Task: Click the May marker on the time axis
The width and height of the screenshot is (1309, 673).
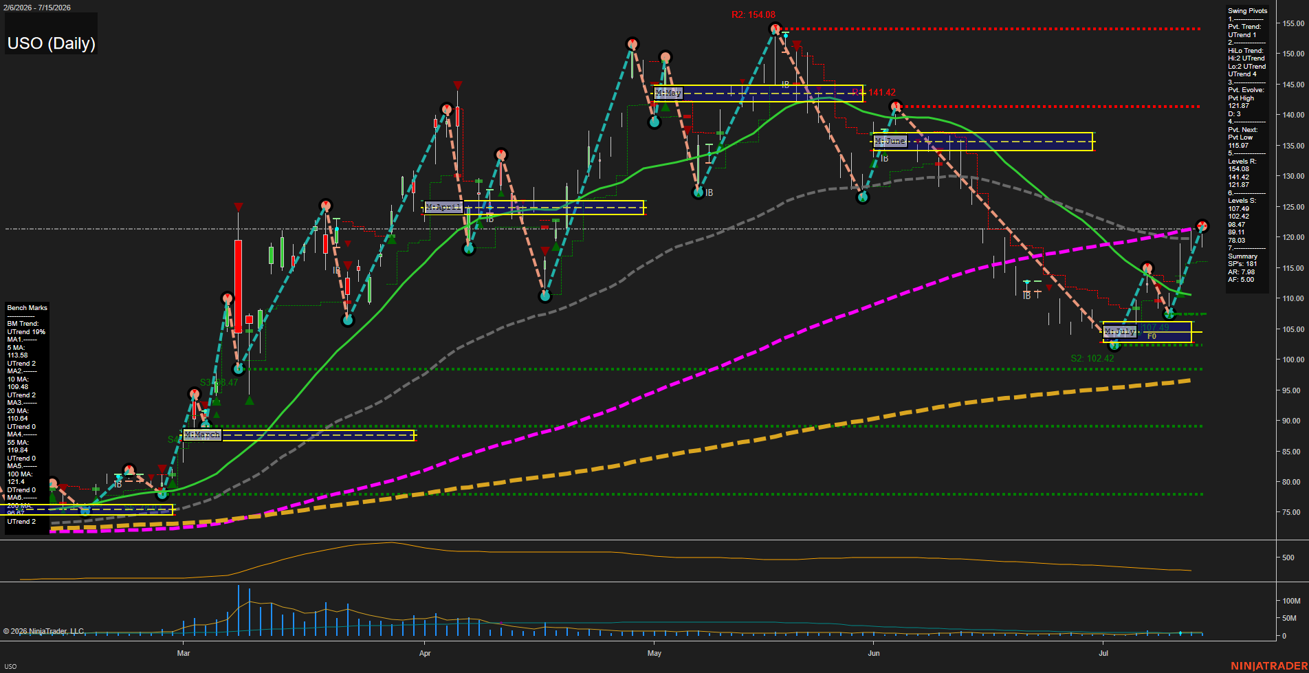Action: click(x=654, y=653)
